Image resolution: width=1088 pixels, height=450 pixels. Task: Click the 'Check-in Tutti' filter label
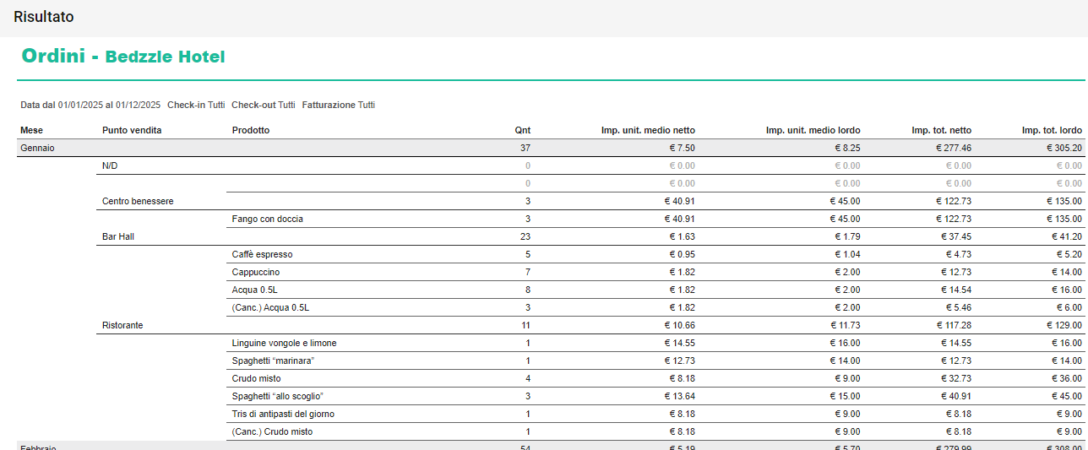196,106
